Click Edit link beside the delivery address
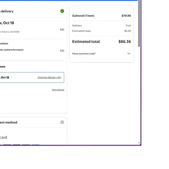Image resolution: width=169 pixels, height=169 pixels. point(62,29)
